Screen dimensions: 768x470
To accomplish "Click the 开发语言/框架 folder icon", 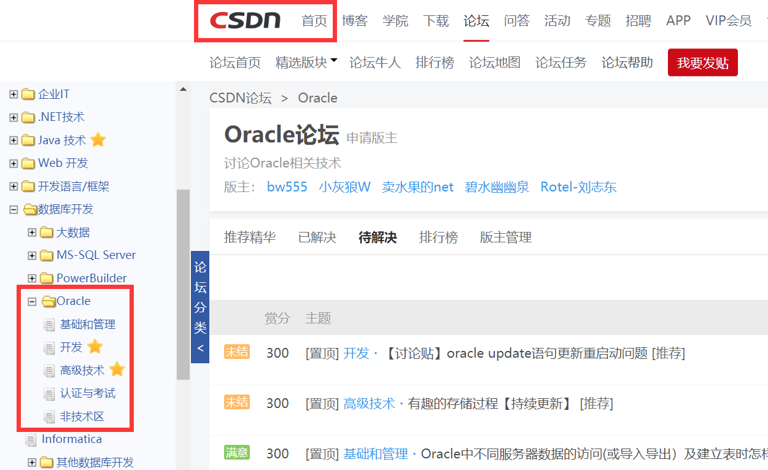I will coord(28,187).
